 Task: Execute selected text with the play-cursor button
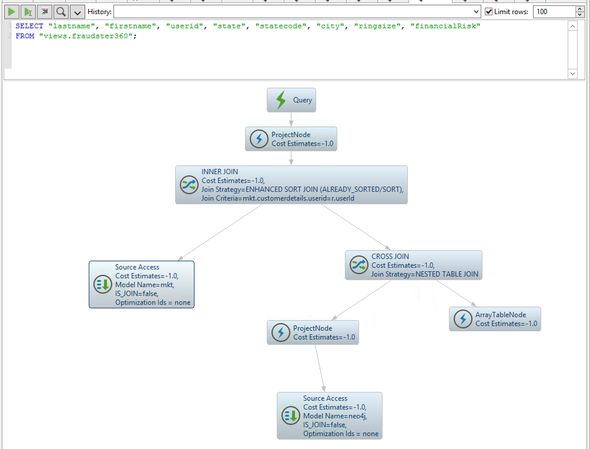[28, 12]
